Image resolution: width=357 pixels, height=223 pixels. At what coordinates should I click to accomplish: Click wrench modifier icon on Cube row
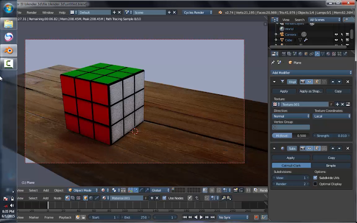306,40
